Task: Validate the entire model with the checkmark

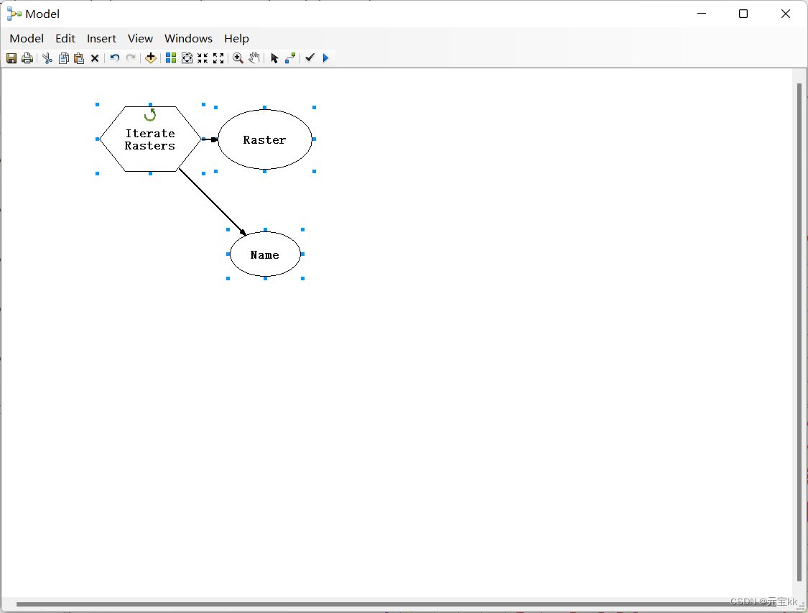Action: pos(310,57)
